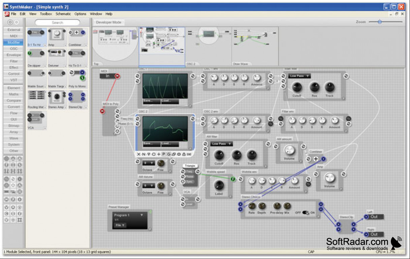
Task: Select the Hz To 0-1 module icon
Action: (77, 54)
